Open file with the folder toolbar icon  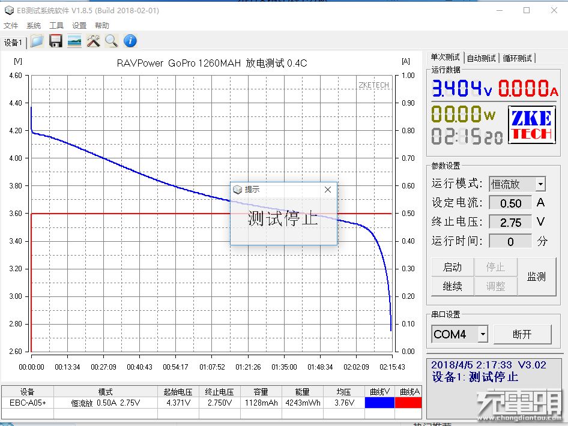click(37, 41)
